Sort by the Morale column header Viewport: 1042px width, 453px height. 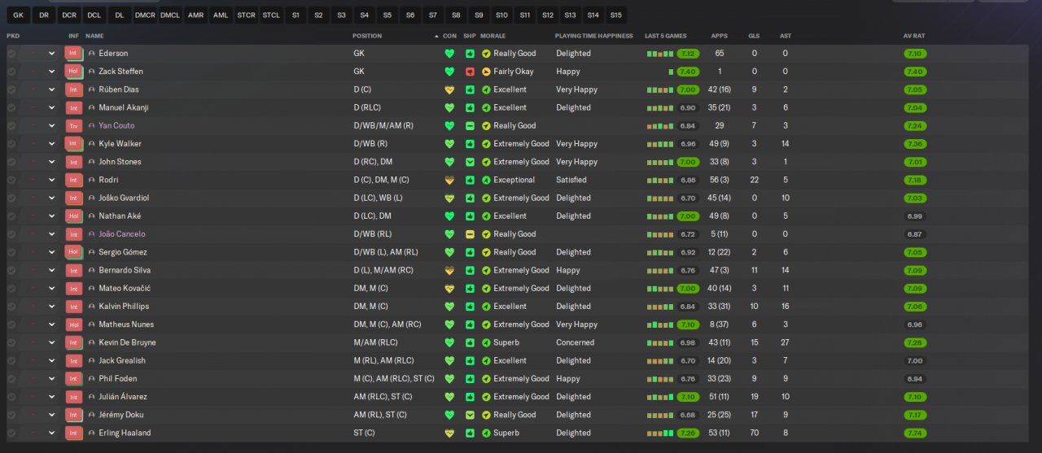click(493, 36)
